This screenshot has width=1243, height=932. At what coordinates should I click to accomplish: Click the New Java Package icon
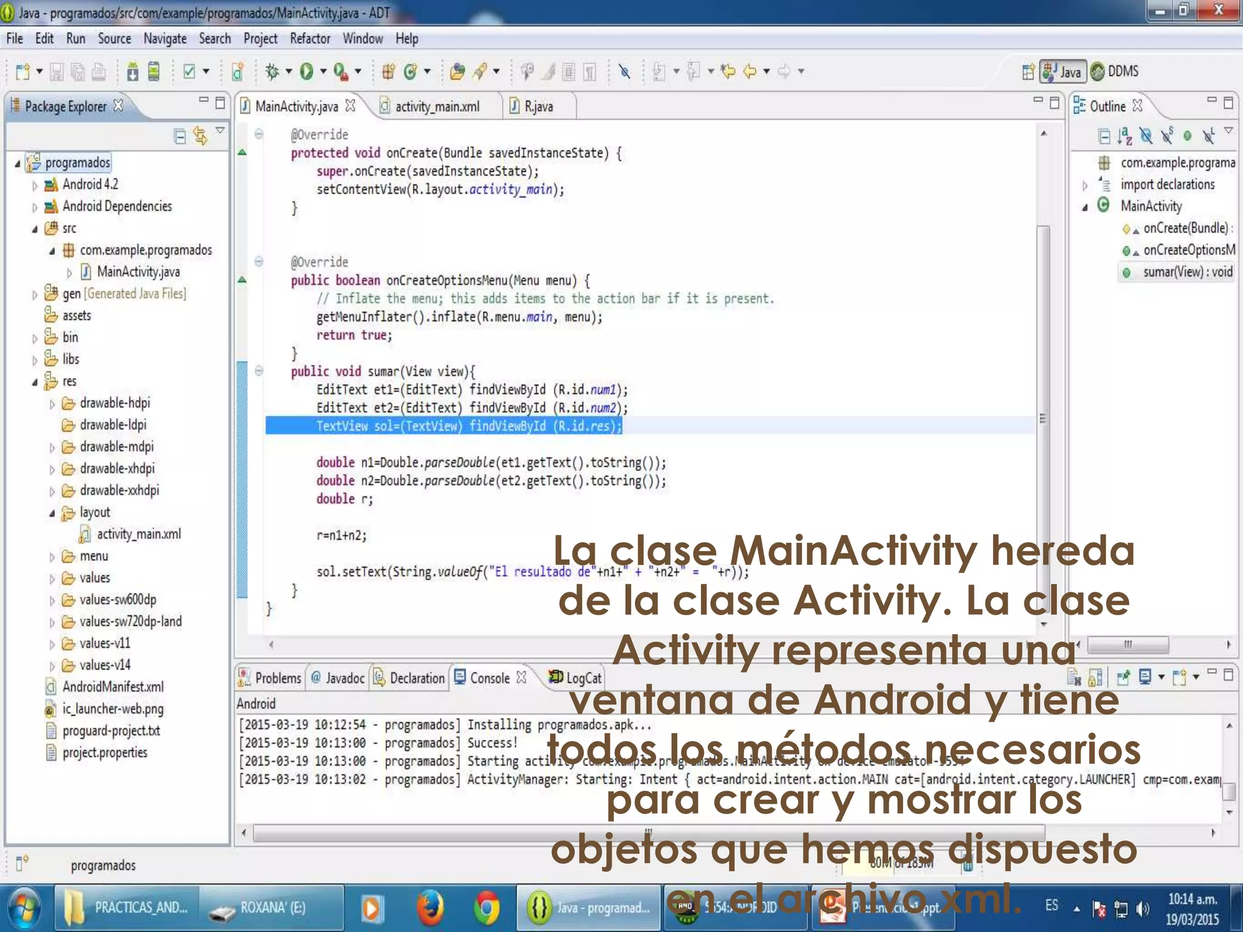click(x=388, y=72)
